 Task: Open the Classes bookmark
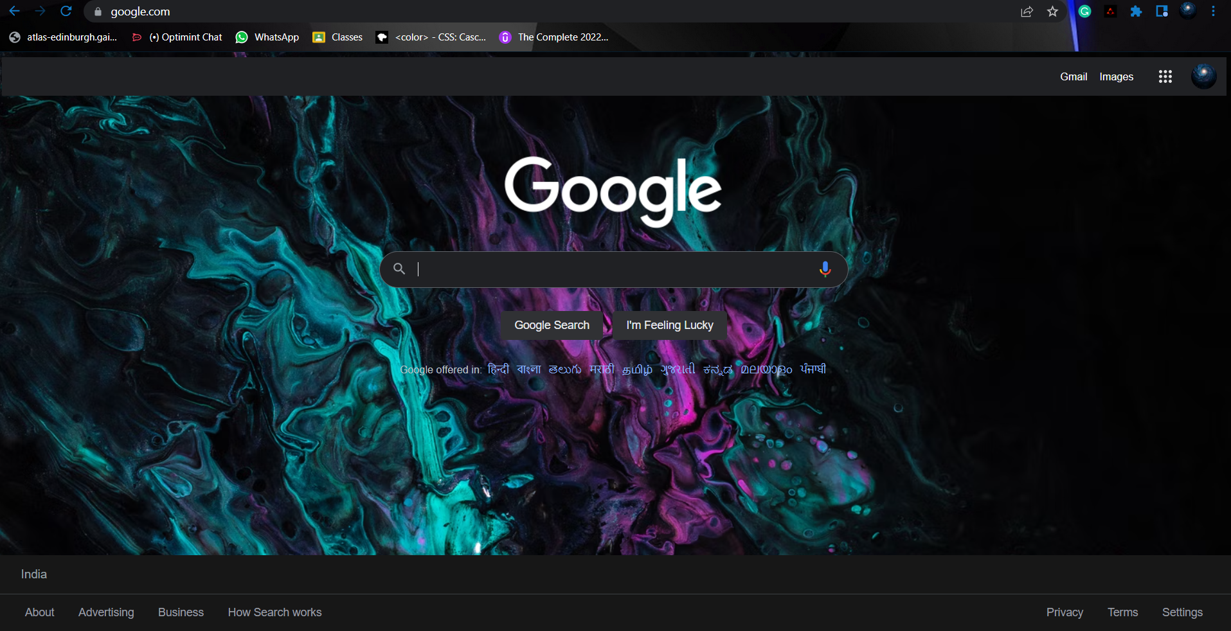tap(337, 37)
